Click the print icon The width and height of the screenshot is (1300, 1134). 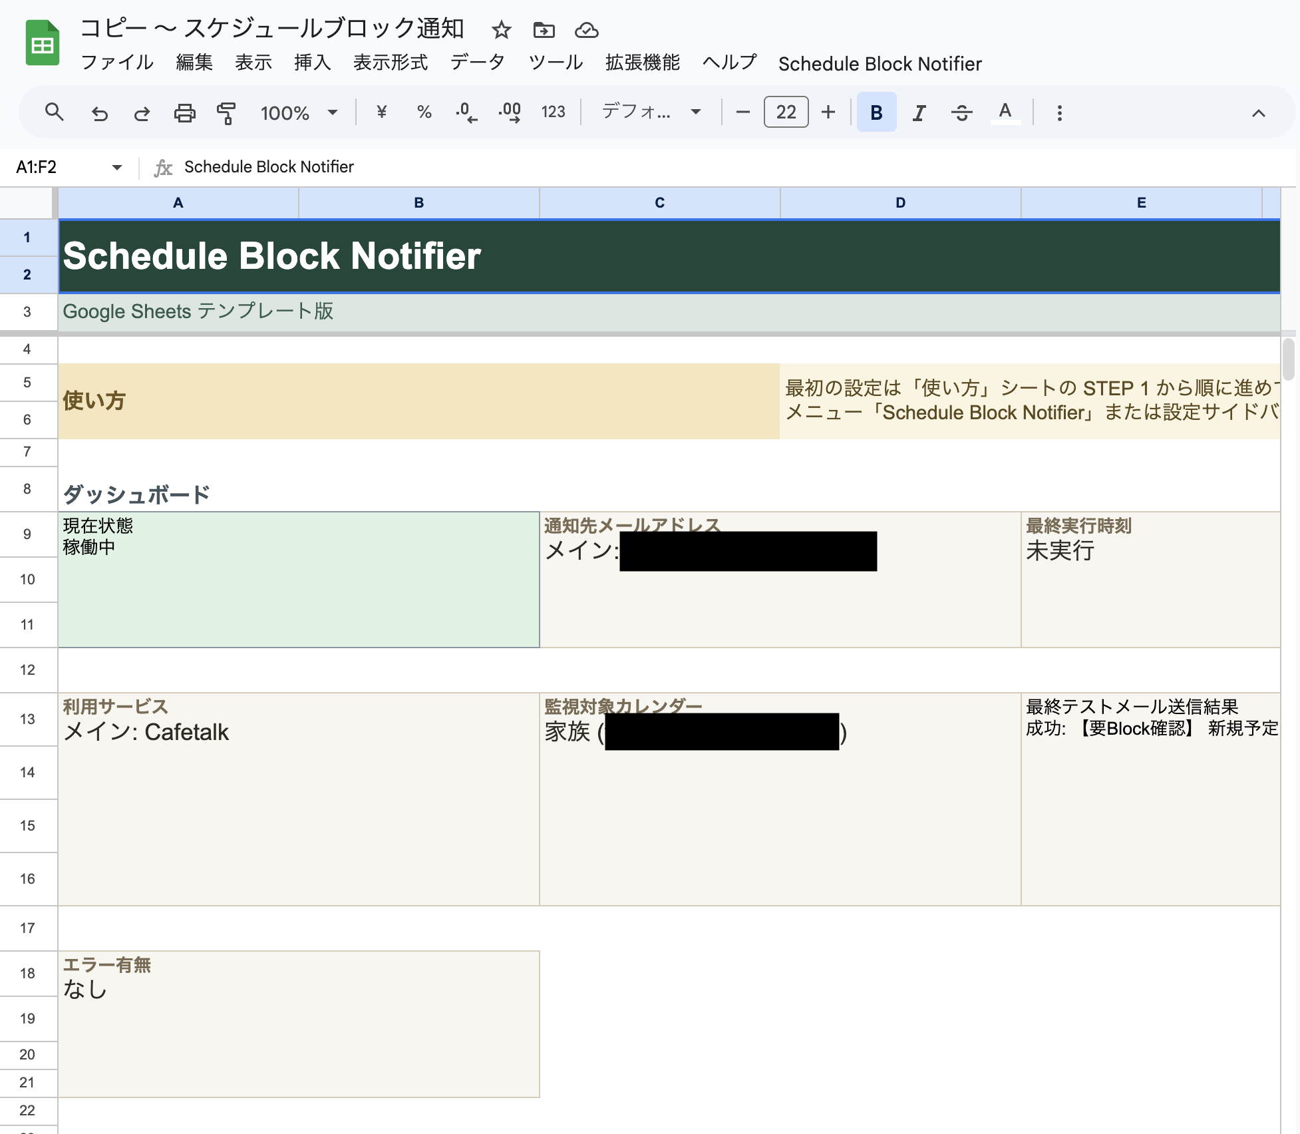coord(184,112)
